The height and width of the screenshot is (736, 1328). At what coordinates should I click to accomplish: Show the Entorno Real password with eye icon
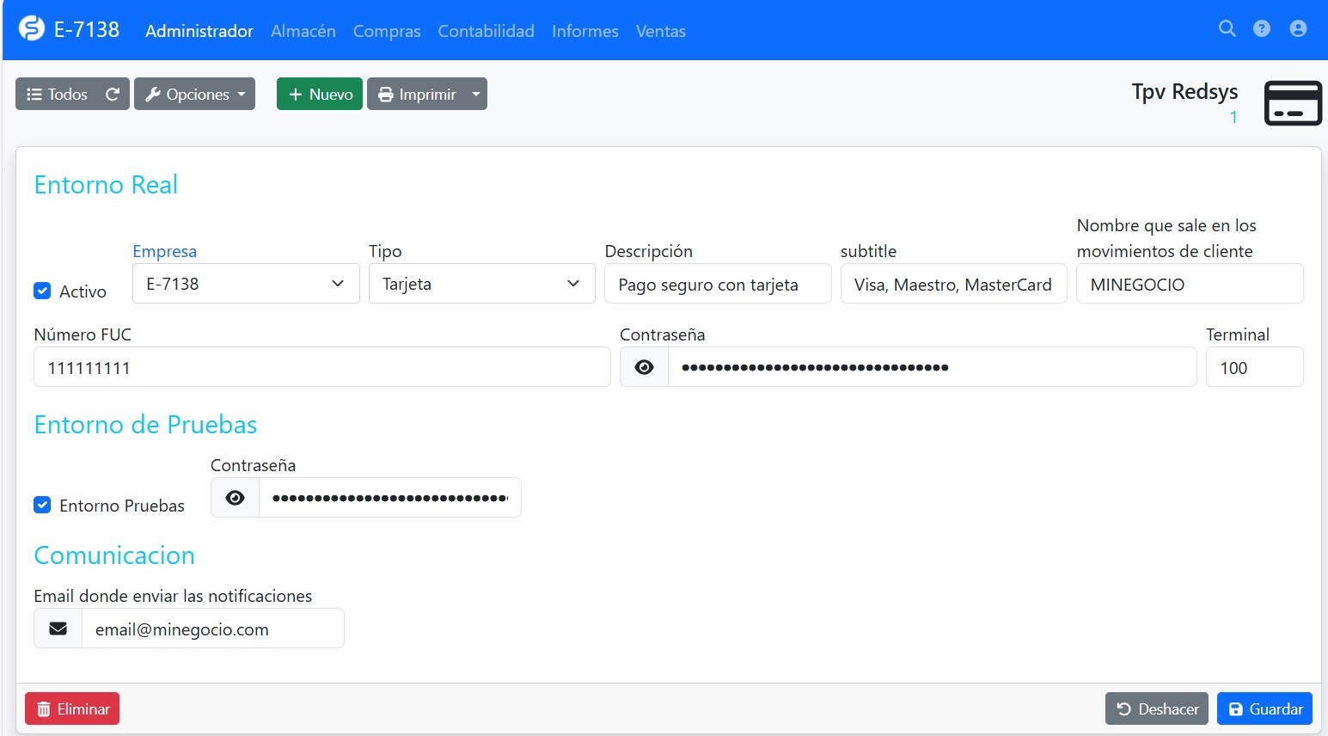644,367
